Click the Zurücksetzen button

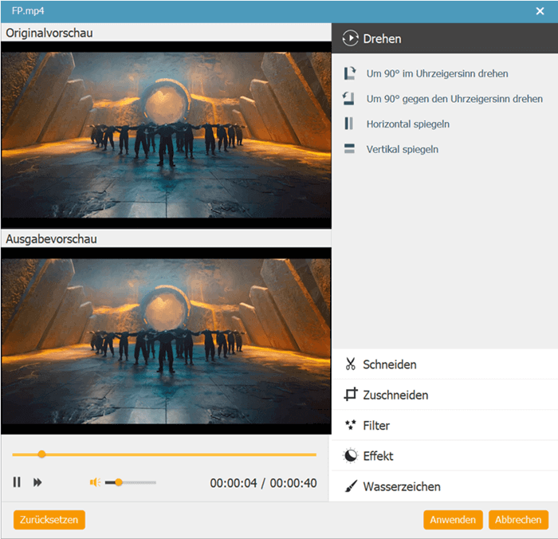[49, 519]
